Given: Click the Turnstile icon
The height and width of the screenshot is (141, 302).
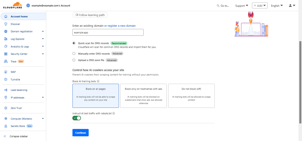Looking at the screenshot, I should tap(6, 79).
